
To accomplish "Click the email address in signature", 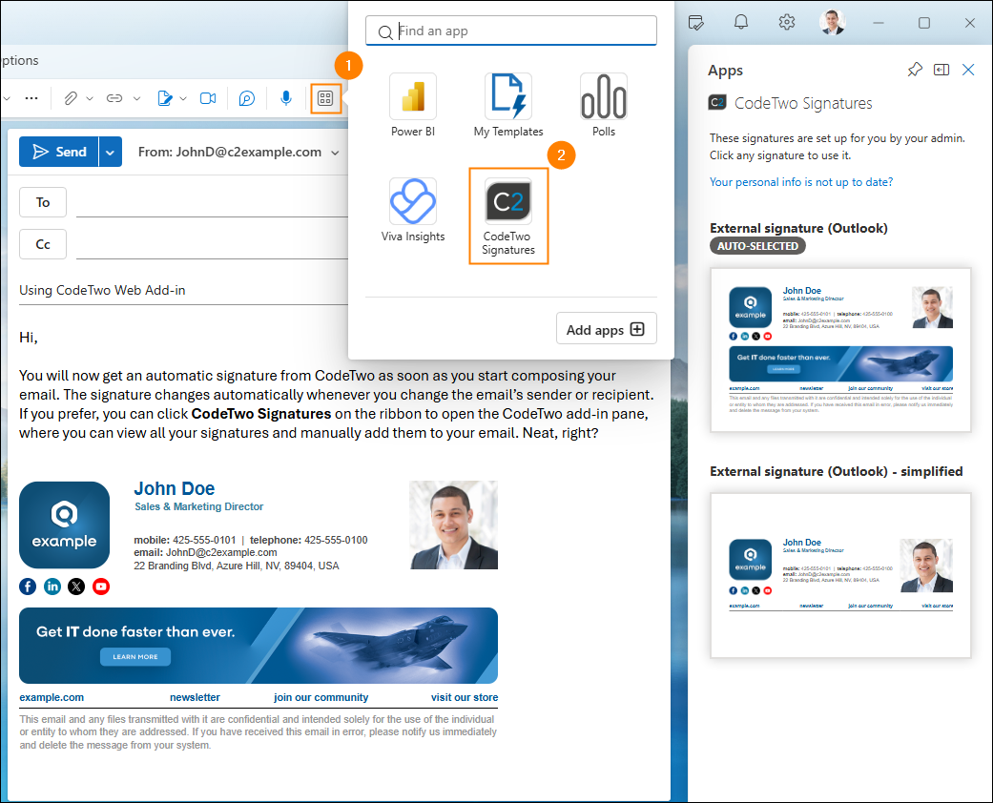I will (x=221, y=553).
